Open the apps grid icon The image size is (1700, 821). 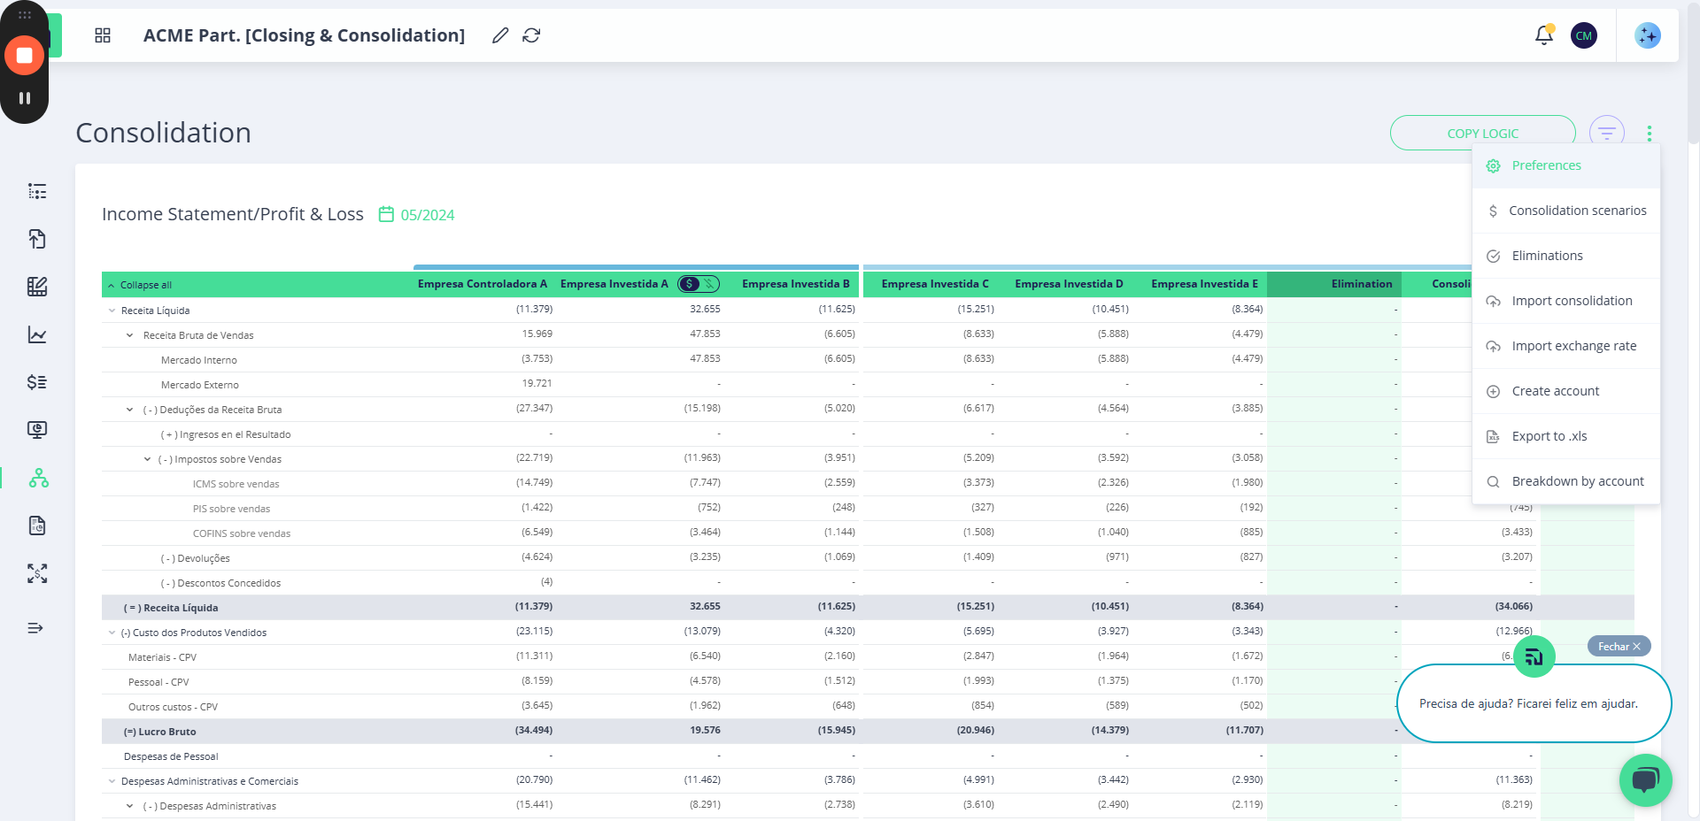(x=103, y=35)
